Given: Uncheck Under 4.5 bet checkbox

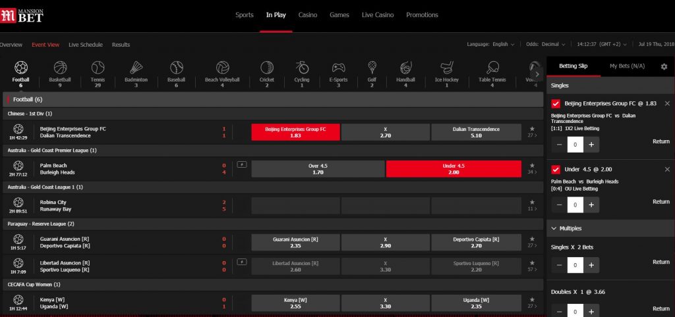Looking at the screenshot, I should [556, 169].
